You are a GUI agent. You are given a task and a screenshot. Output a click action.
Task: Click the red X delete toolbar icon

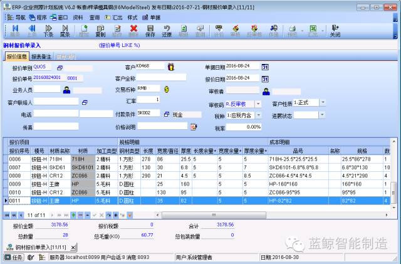point(133,31)
